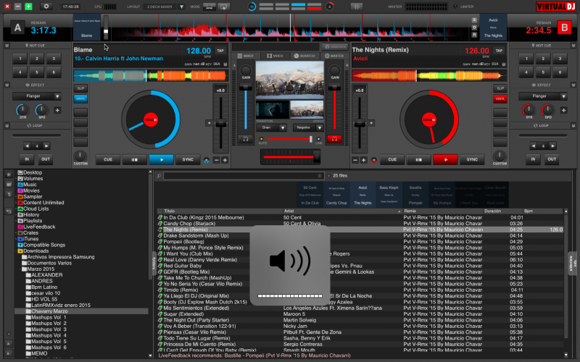Image resolution: width=580 pixels, height=362 pixels.
Task: Open the Negative video effect dropdown
Action: click(x=320, y=128)
